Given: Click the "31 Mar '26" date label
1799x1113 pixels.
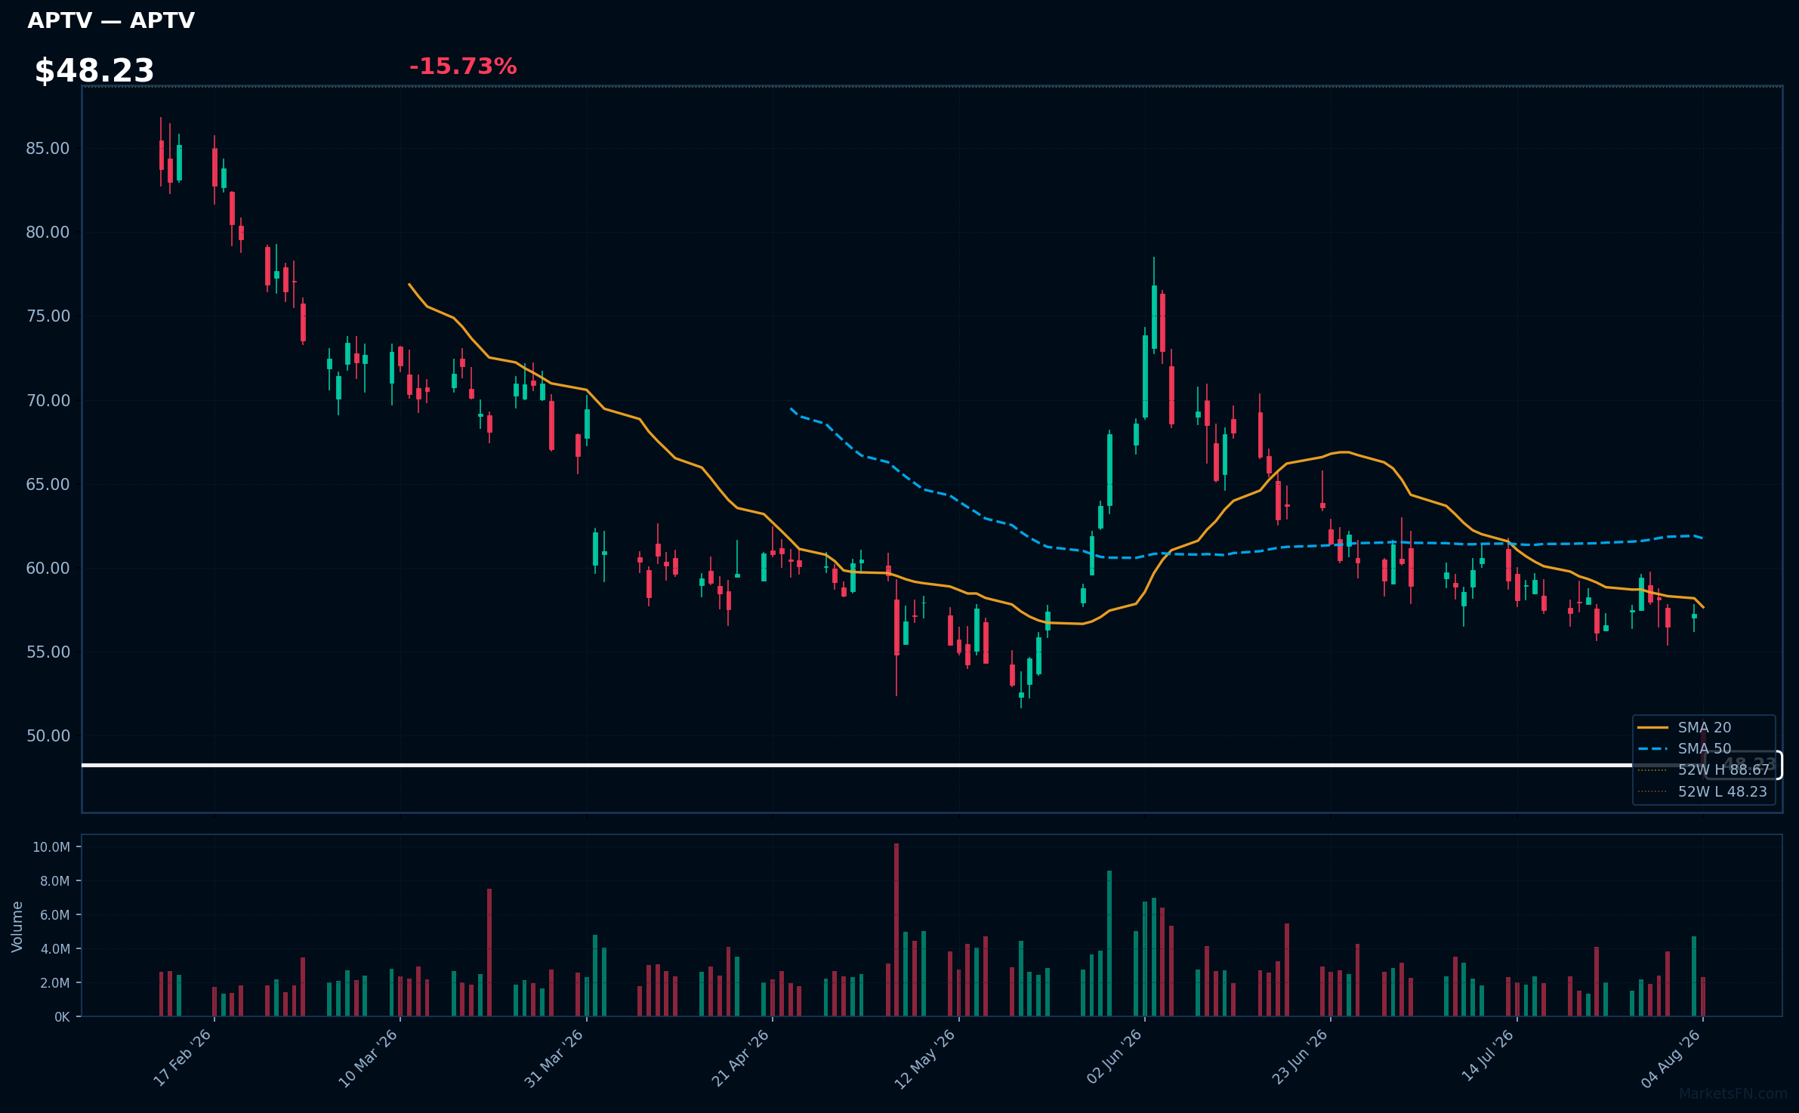Looking at the screenshot, I should [x=554, y=1058].
